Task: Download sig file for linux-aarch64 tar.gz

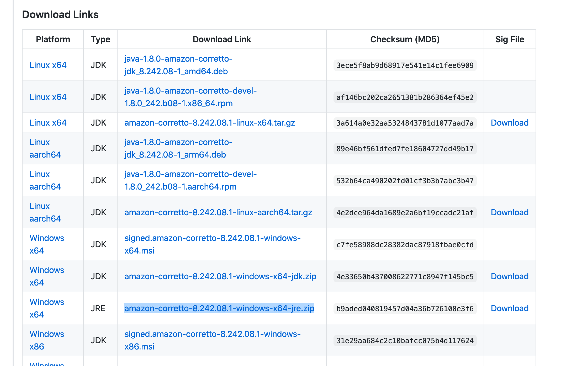Action: tap(509, 212)
